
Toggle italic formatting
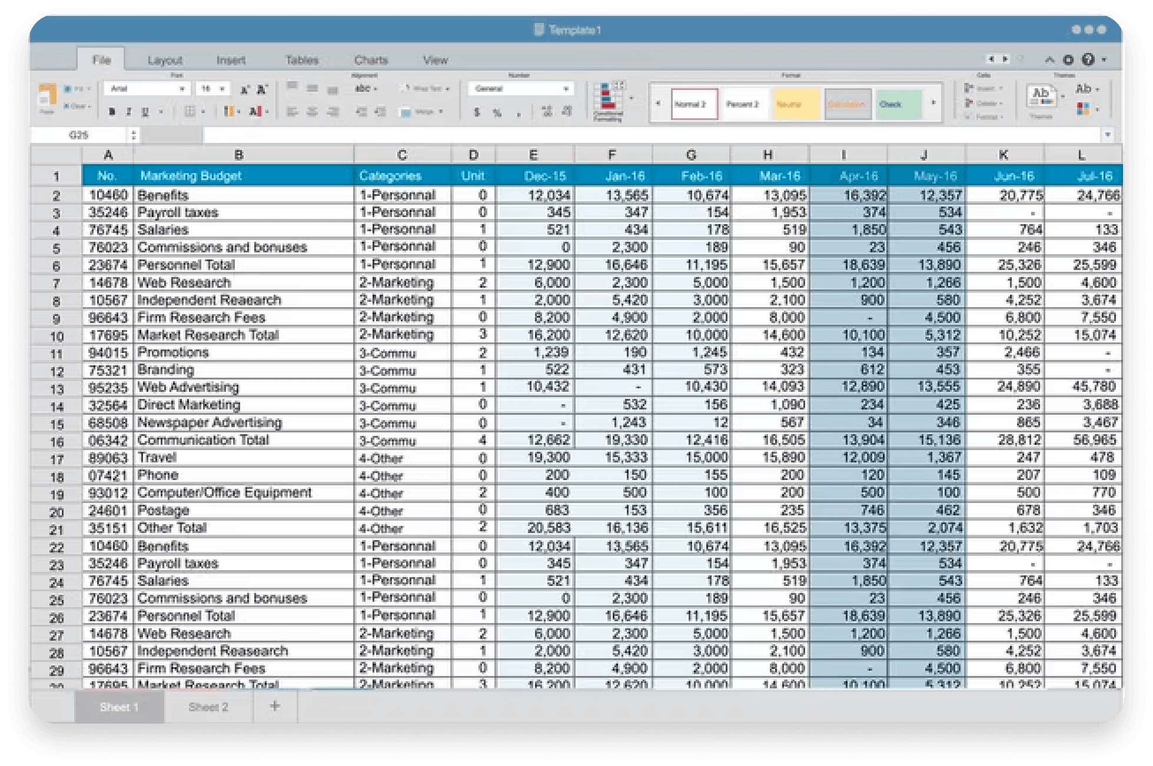click(x=128, y=111)
